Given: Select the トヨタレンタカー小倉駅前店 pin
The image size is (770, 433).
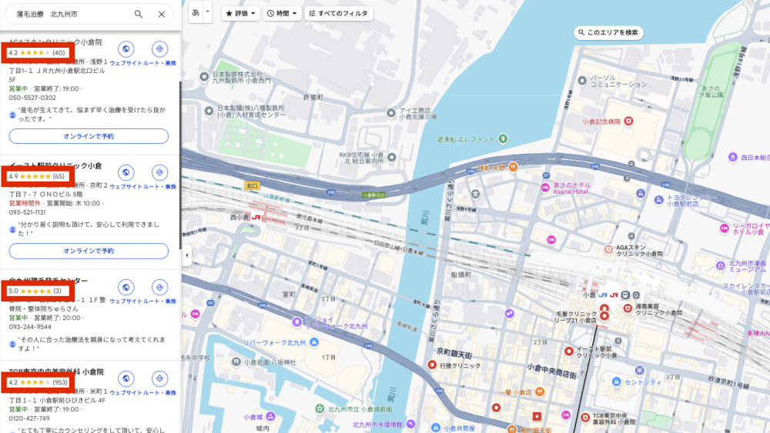Looking at the screenshot, I should tap(658, 200).
